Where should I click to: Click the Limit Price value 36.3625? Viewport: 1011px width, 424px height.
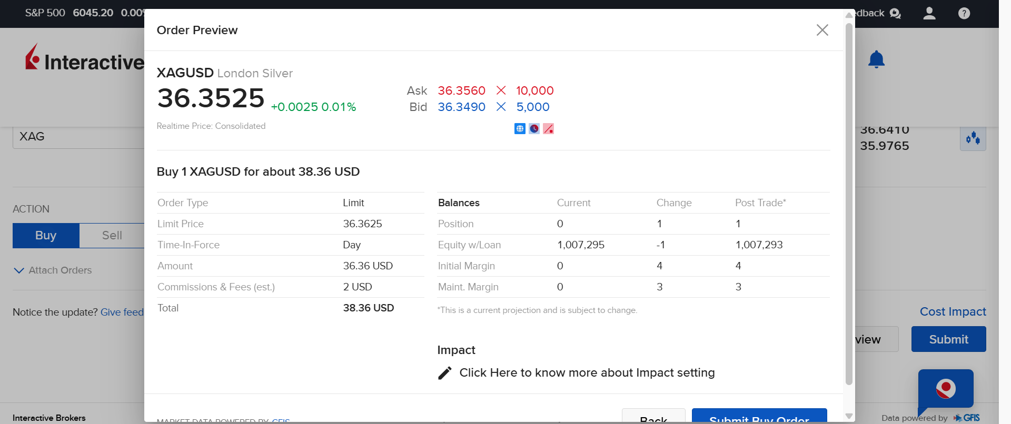[x=362, y=224]
